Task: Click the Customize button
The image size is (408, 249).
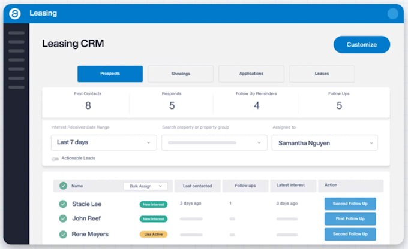Action: [x=362, y=44]
